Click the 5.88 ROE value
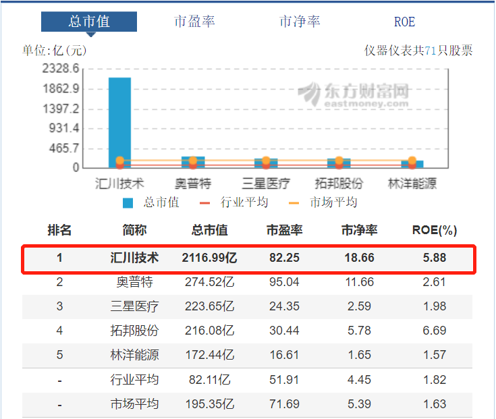The image size is (496, 419). tap(435, 258)
